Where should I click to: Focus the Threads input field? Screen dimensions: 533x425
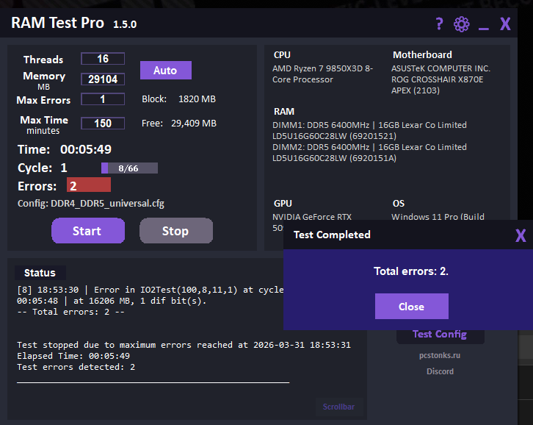pos(103,59)
